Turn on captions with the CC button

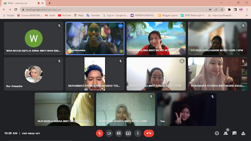pyautogui.click(x=118, y=133)
